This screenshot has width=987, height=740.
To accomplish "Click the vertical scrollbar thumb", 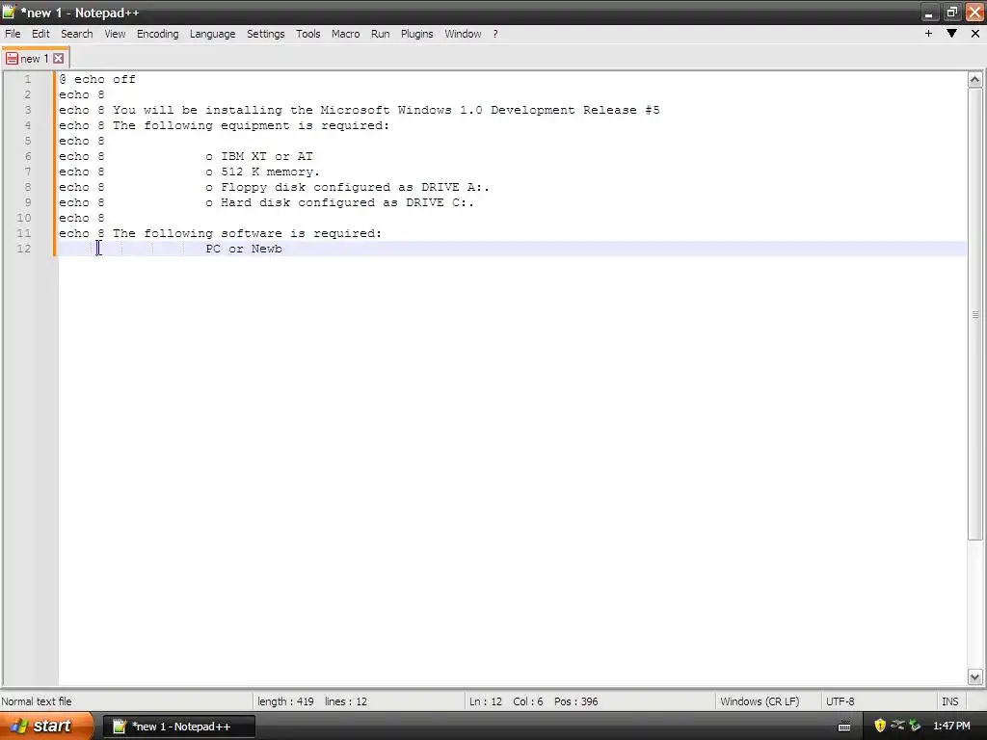I will (x=975, y=313).
